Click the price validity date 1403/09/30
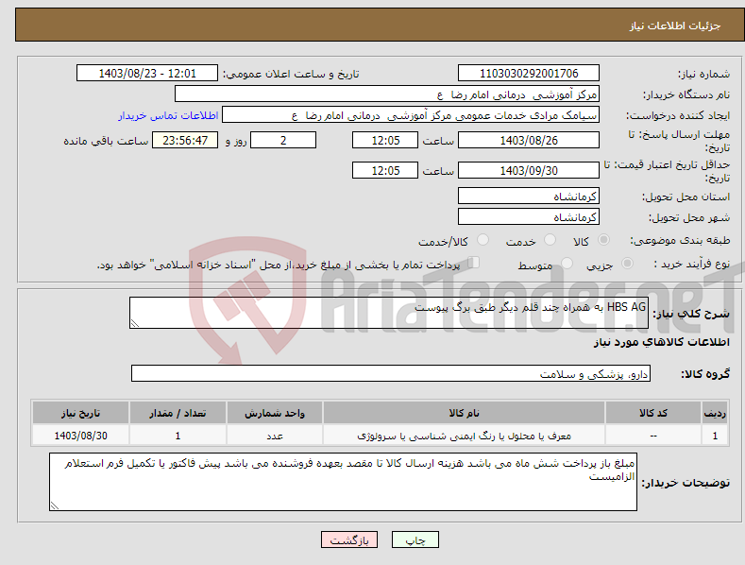The height and width of the screenshot is (565, 745). (x=529, y=170)
